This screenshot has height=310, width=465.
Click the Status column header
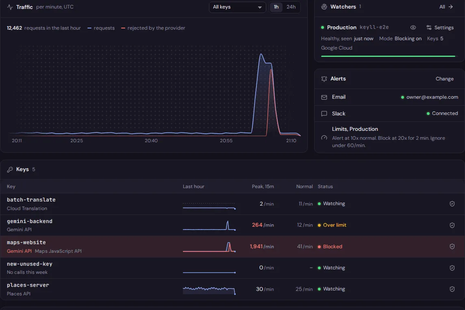(325, 187)
